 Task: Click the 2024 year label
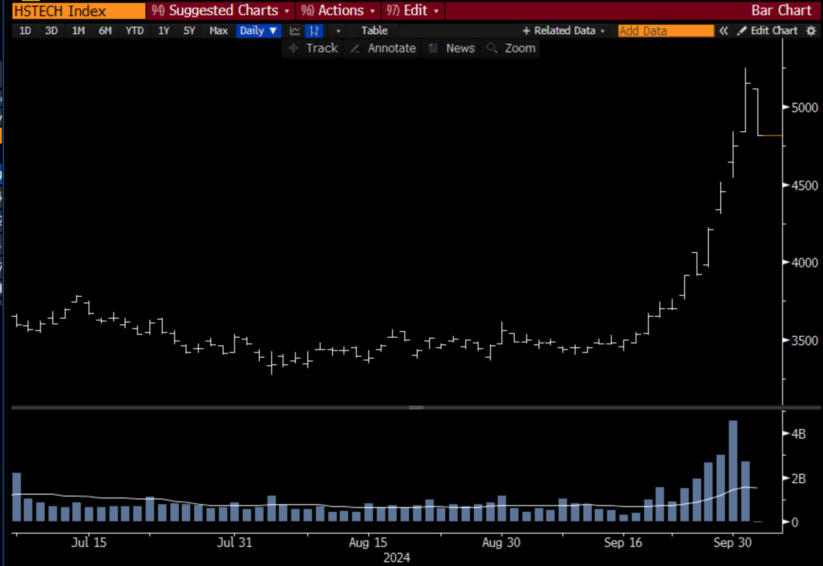coord(397,558)
